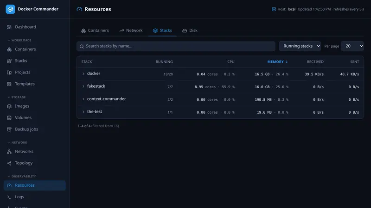Switch to the Network tab
The image size is (371, 208).
[131, 31]
